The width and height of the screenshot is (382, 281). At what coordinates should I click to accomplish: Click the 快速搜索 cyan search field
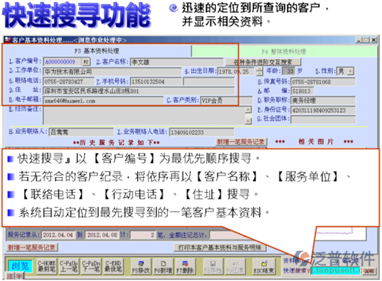(x=335, y=271)
